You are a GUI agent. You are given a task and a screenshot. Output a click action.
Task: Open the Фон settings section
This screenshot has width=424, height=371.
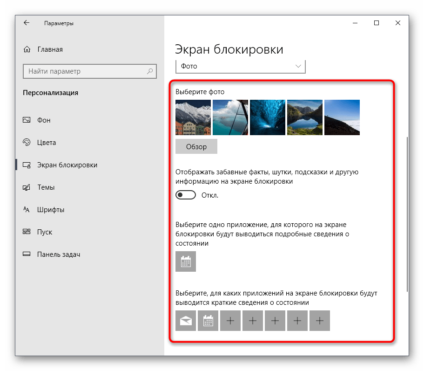(44, 120)
